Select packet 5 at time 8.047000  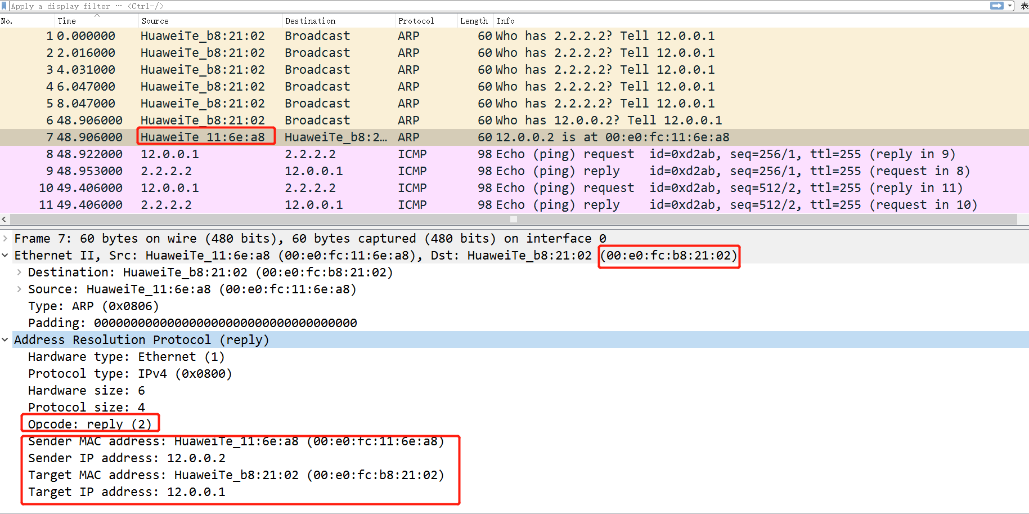point(514,104)
